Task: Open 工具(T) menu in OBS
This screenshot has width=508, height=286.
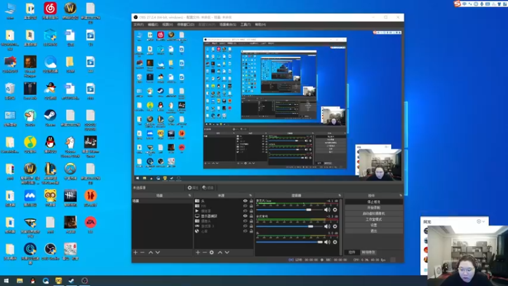Action: point(246,25)
